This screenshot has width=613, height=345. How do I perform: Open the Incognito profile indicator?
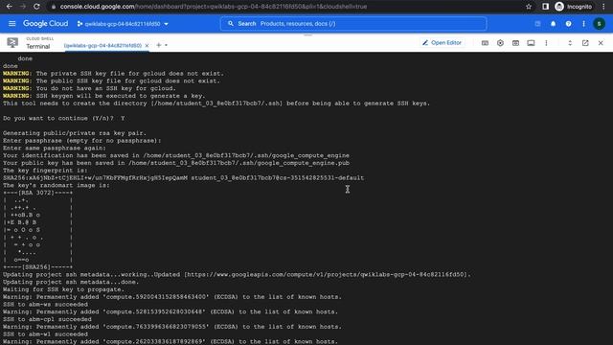tap(574, 7)
